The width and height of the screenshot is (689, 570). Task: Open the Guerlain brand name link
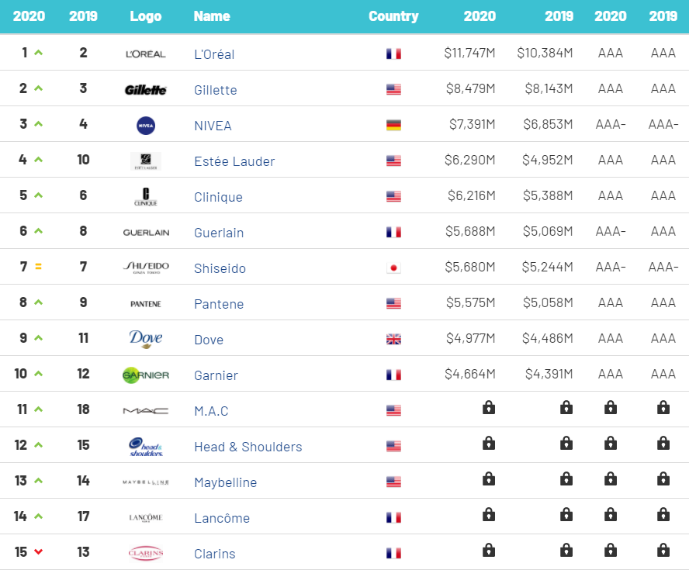pyautogui.click(x=219, y=233)
